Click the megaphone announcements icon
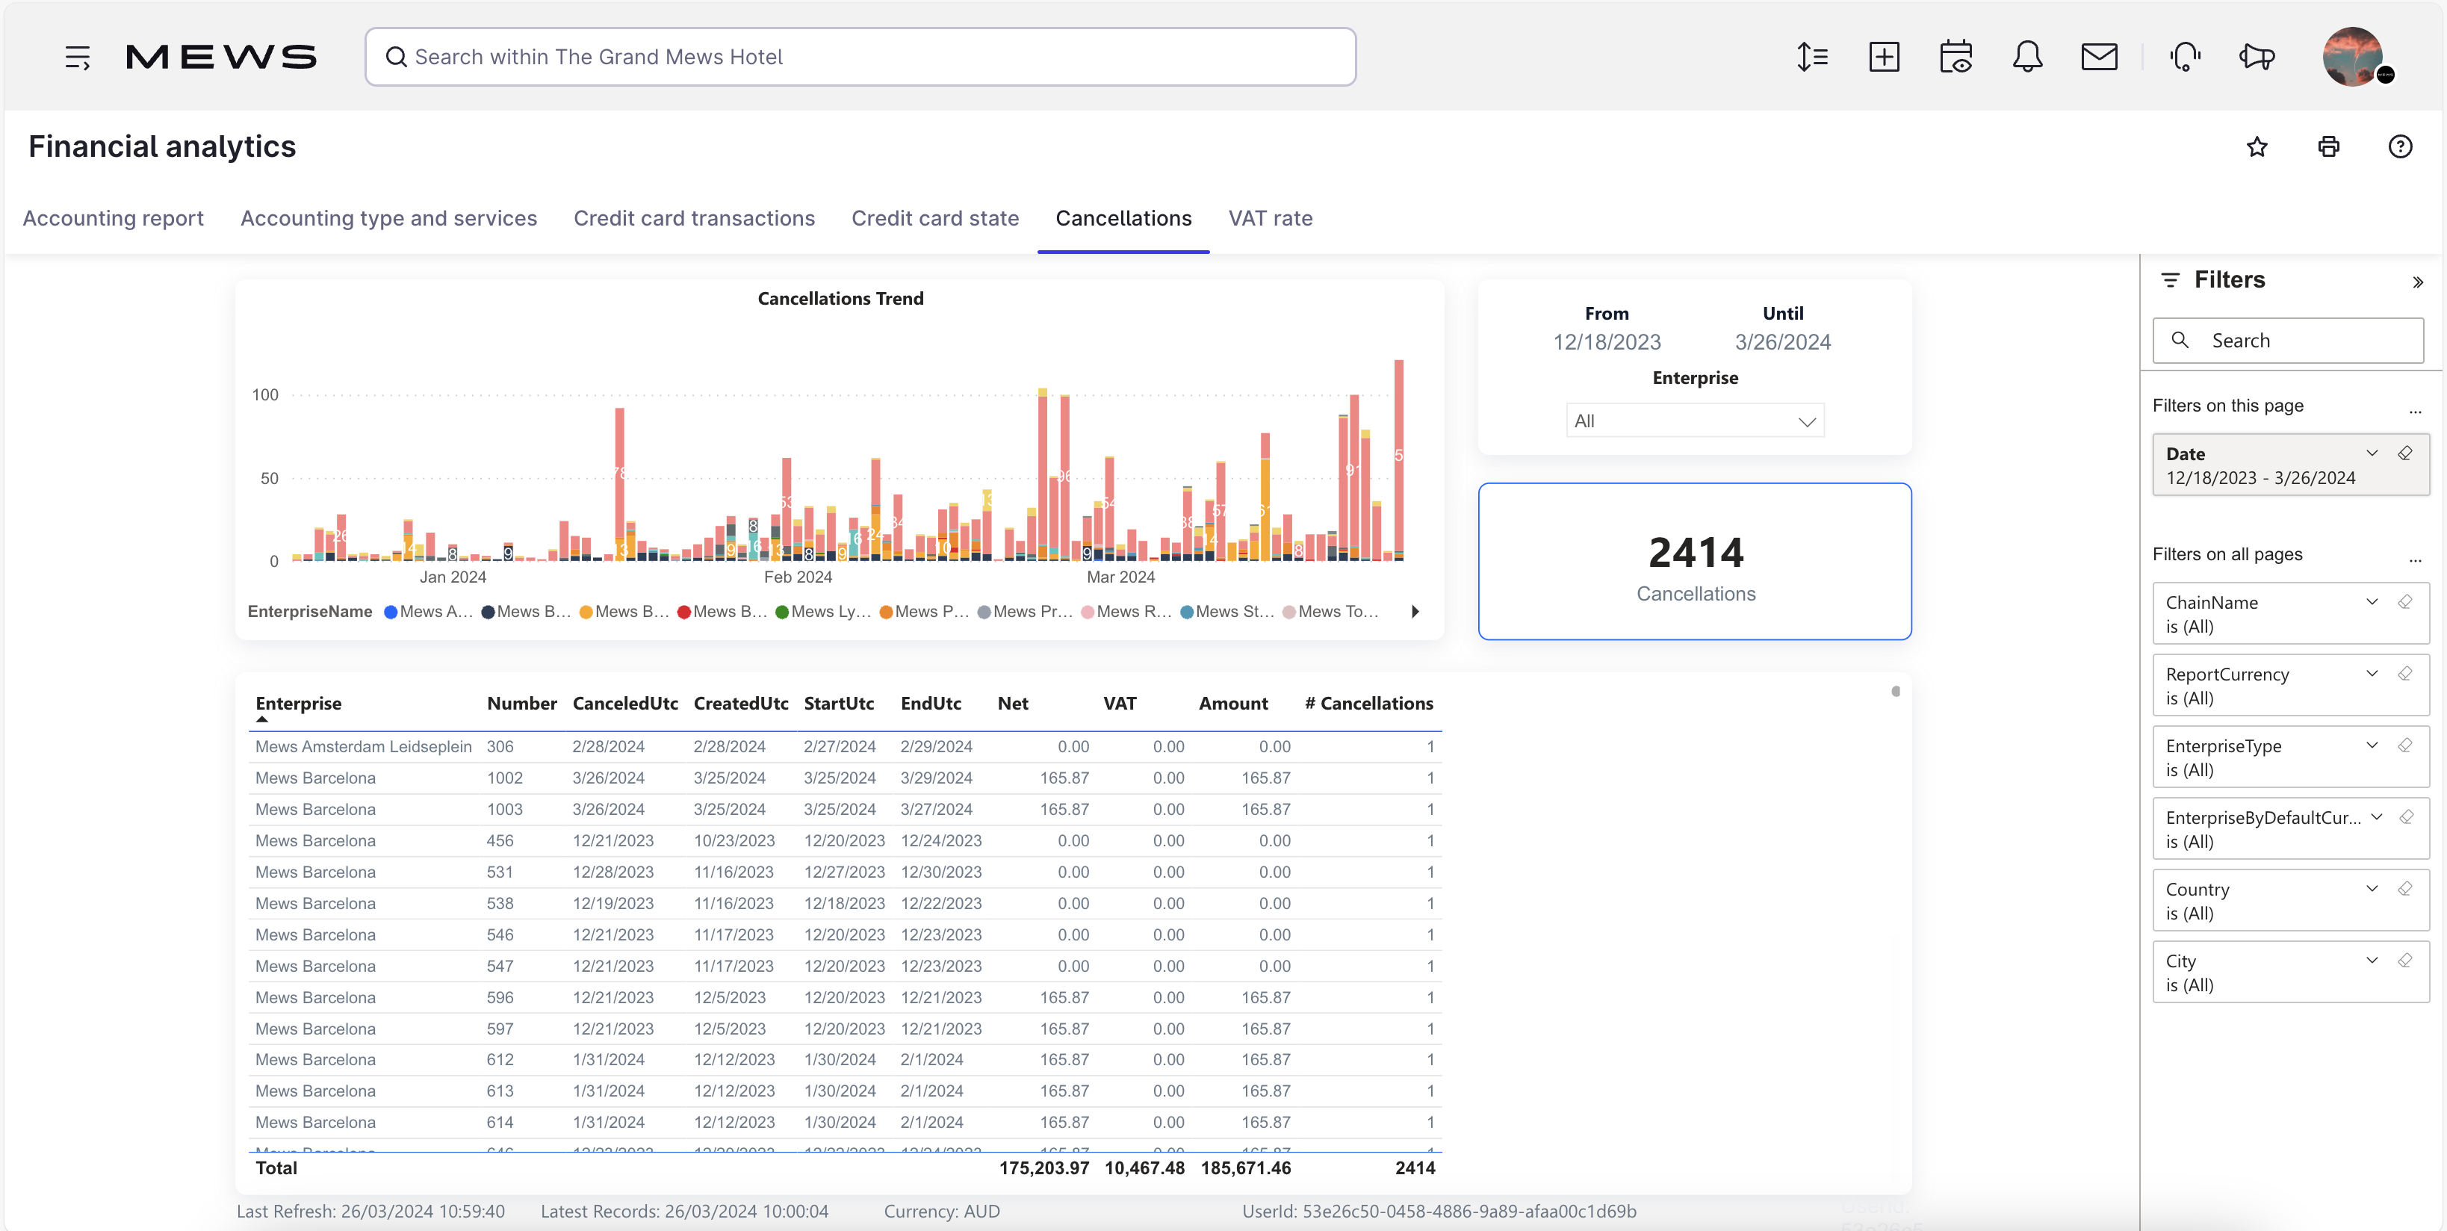This screenshot has height=1231, width=2447. point(2257,57)
